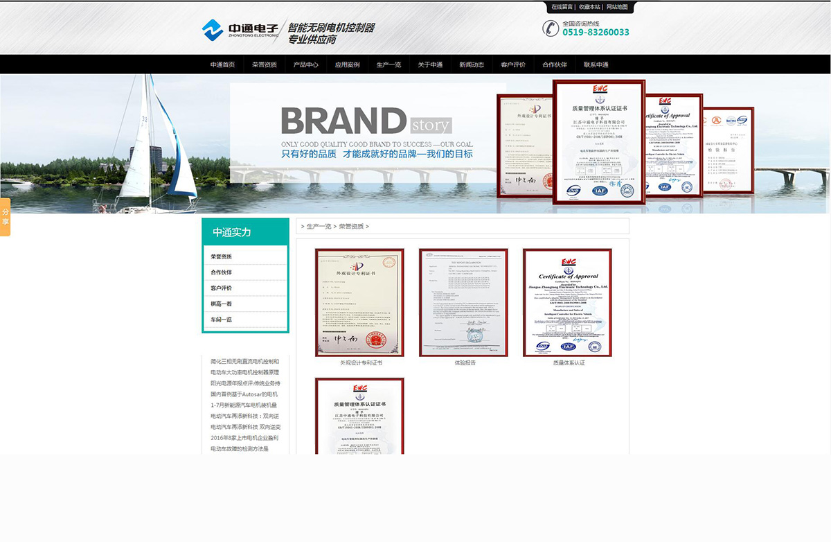Click the 体验报告 caption link
This screenshot has height=542, width=831.
coord(465,363)
